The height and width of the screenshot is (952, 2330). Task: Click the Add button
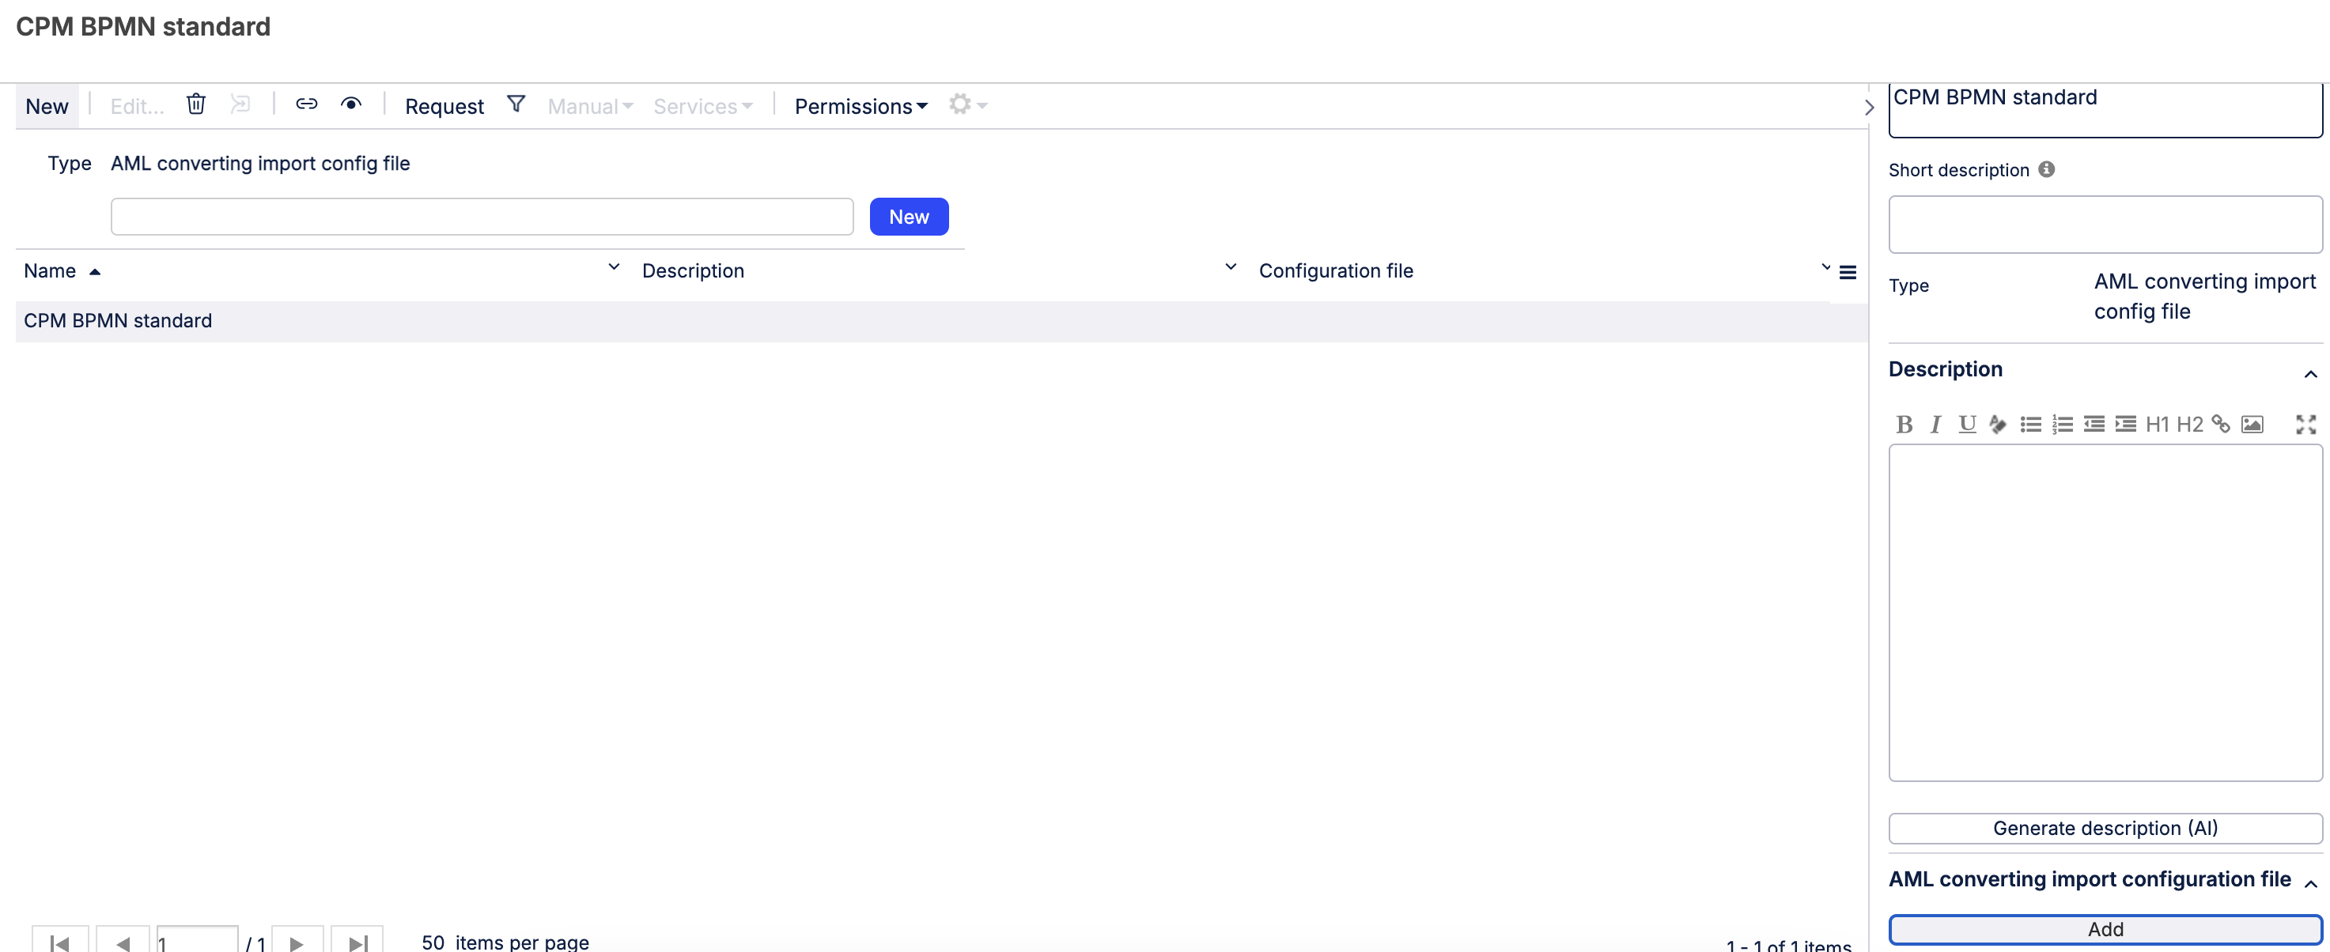tap(2105, 929)
